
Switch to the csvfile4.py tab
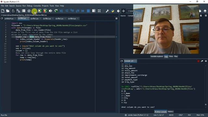coord(72,19)
